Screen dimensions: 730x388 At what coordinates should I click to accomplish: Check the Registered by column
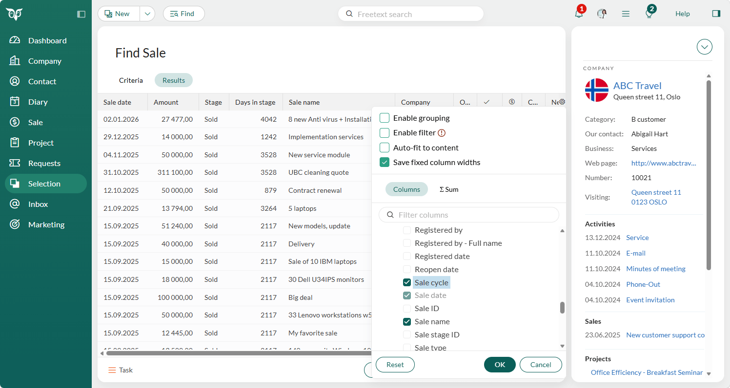(x=407, y=230)
